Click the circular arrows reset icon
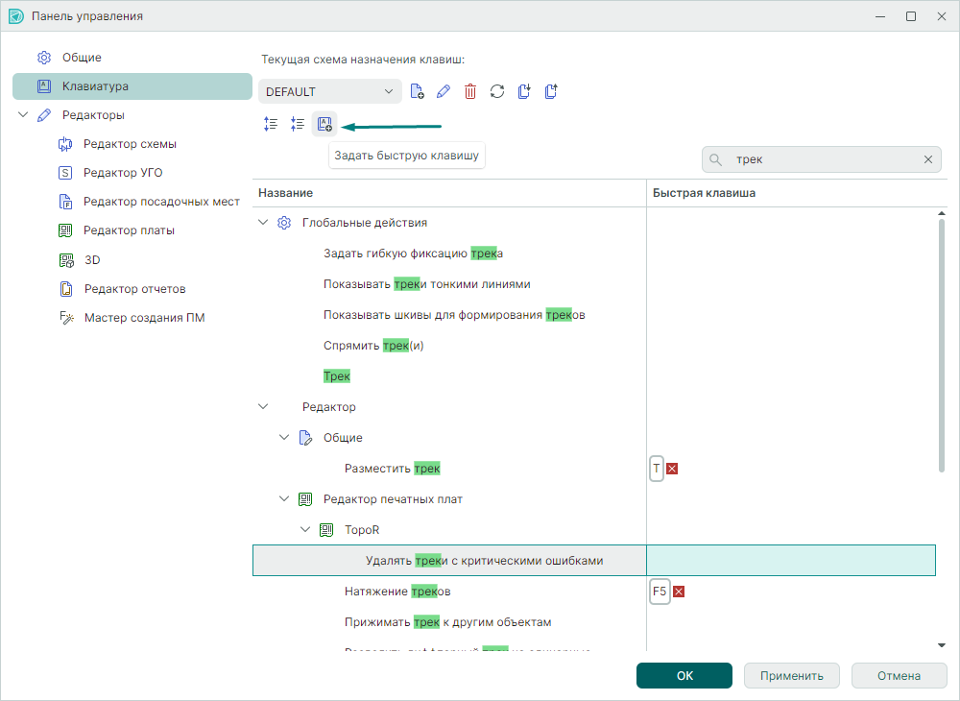The height and width of the screenshot is (701, 960). tap(496, 91)
